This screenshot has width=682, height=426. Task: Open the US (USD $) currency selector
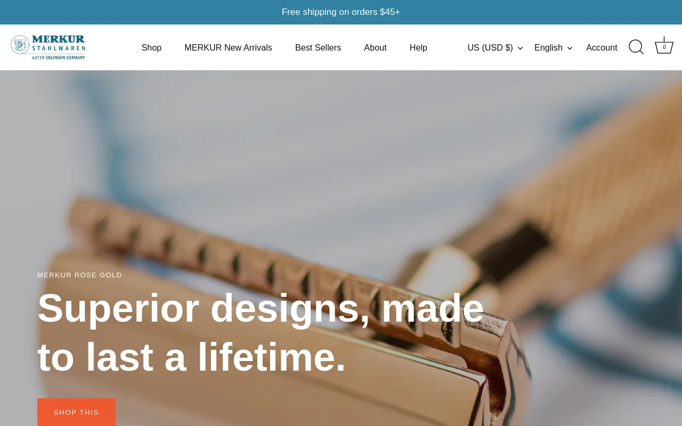pos(495,48)
